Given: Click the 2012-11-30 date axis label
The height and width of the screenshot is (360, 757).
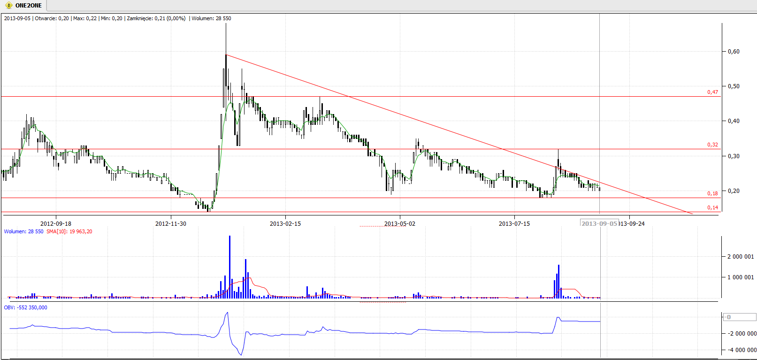Looking at the screenshot, I should [171, 224].
